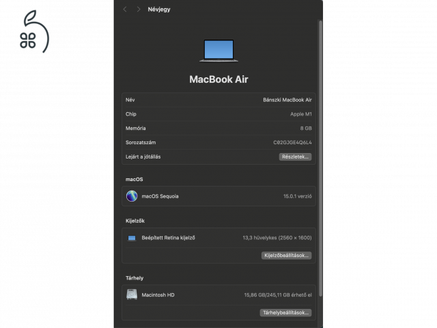This screenshot has width=437, height=328.
Task: Click Beépített Retina kijelző label
Action: pos(169,238)
